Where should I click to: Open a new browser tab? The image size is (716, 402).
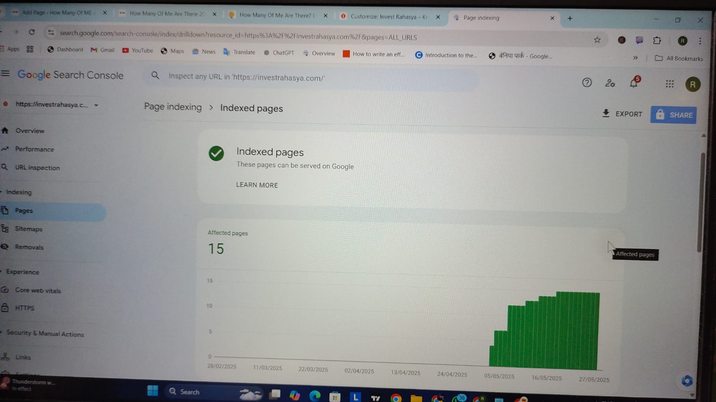point(570,18)
